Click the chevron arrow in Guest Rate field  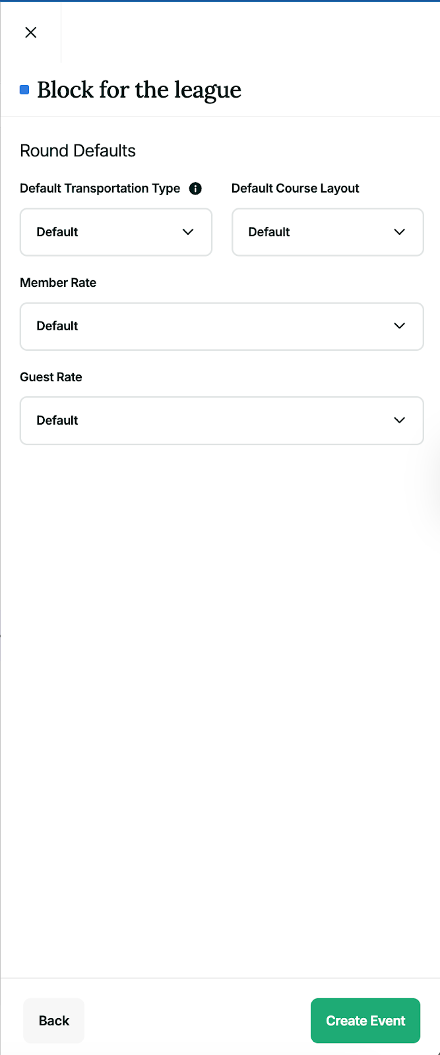tap(399, 420)
